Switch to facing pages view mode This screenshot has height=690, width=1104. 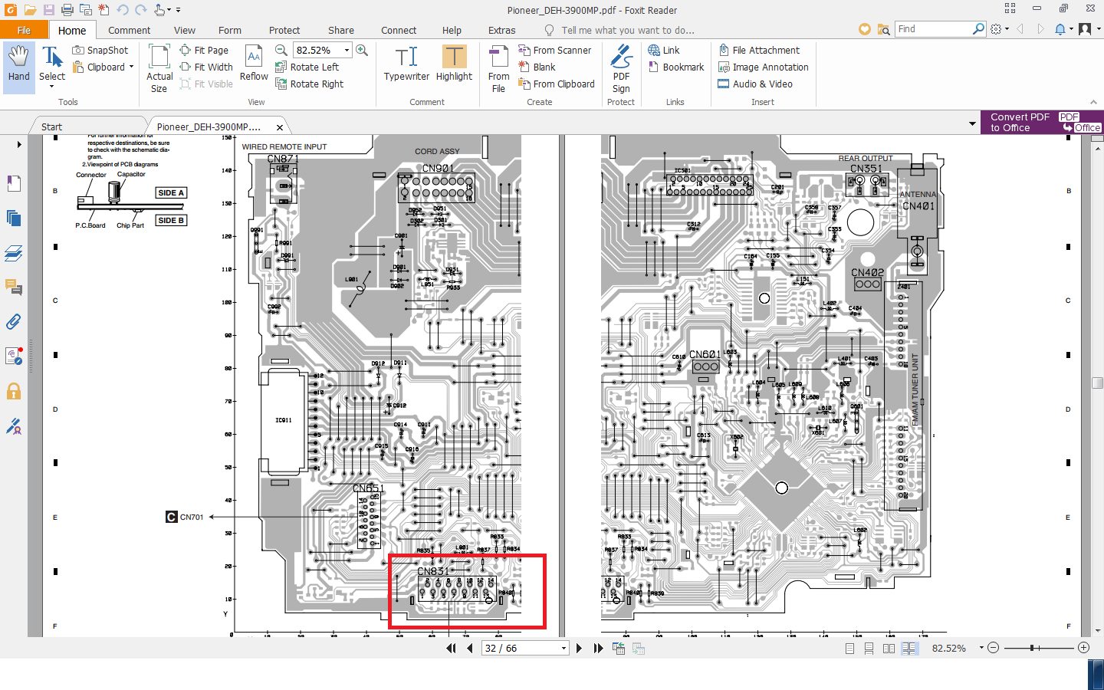coord(889,649)
